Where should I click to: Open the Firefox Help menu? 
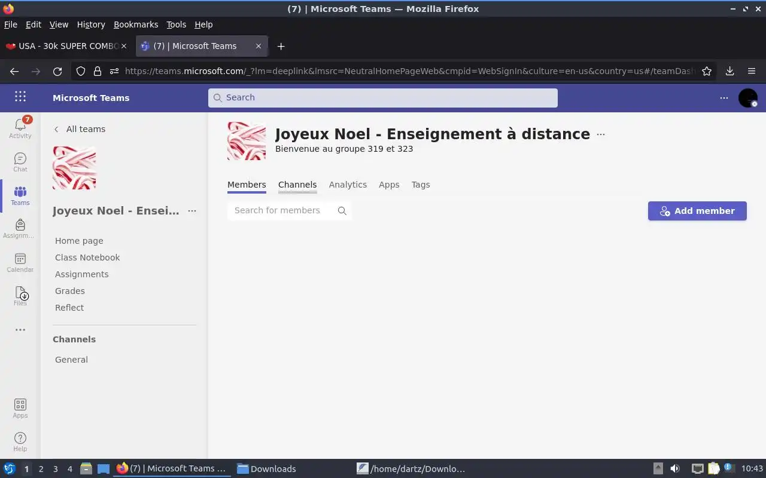[203, 24]
